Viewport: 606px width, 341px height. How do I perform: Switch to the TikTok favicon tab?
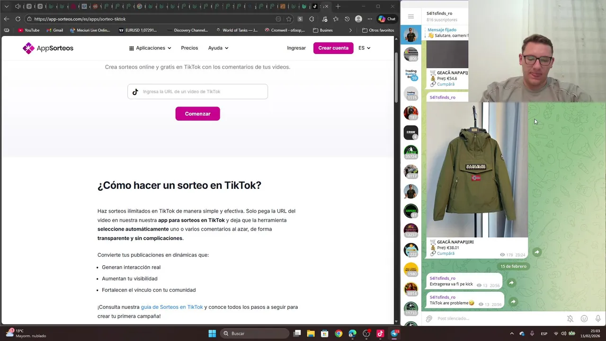[315, 7]
